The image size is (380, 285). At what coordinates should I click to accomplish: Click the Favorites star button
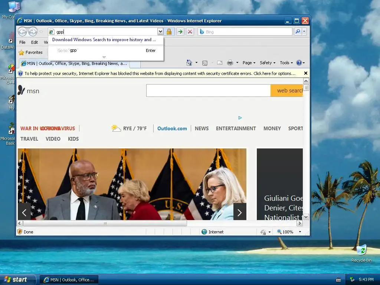click(x=31, y=52)
